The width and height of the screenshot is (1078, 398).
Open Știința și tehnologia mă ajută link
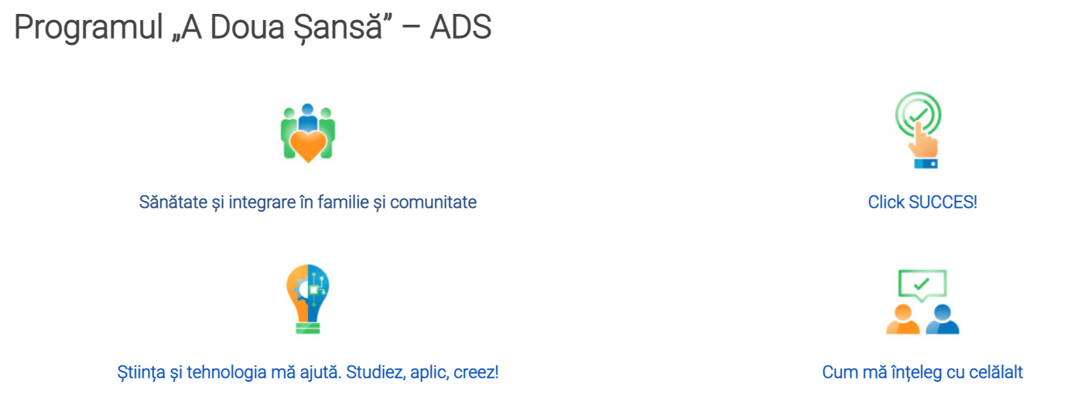[308, 372]
